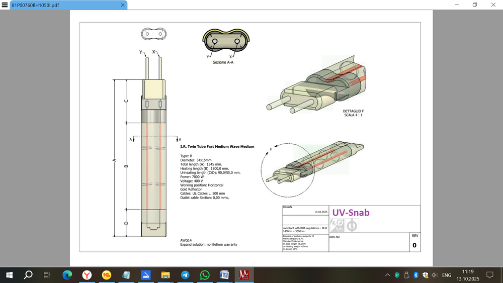The image size is (503, 283).
Task: Close the 81P00760BH1050I.pdf tab
Action: 122,5
